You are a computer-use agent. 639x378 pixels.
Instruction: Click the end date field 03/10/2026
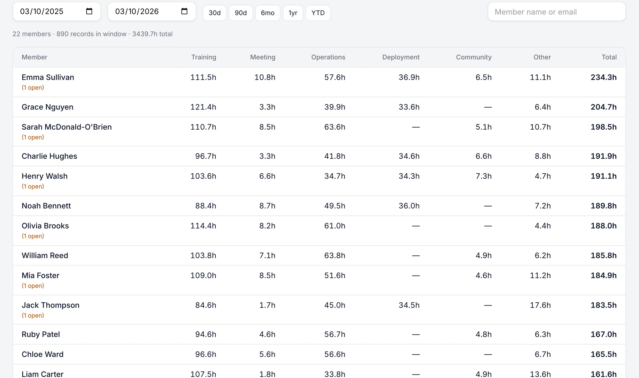(152, 11)
